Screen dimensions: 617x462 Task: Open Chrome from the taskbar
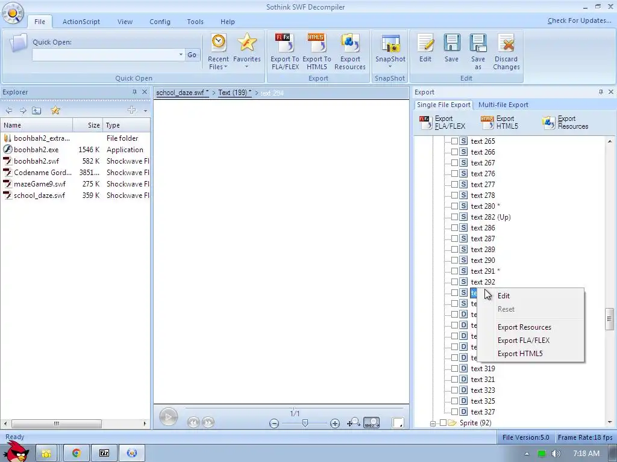click(x=76, y=453)
